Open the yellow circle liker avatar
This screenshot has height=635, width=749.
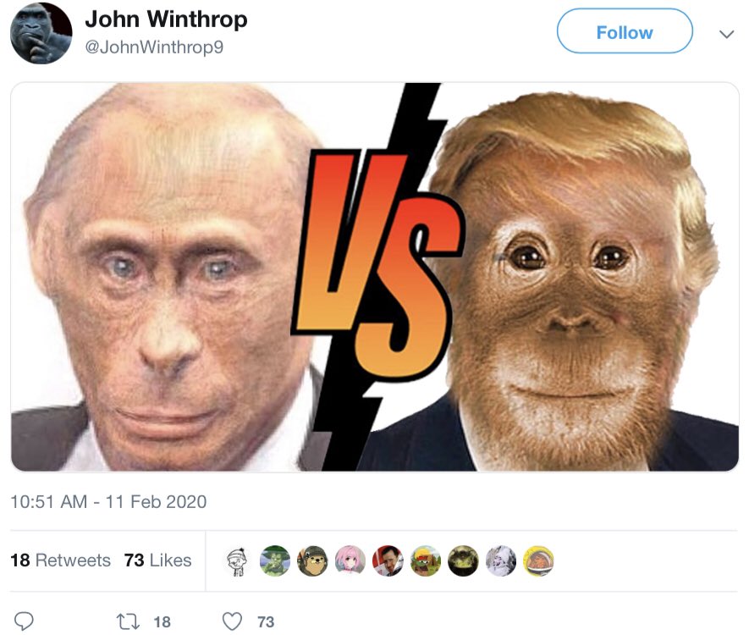point(538,561)
